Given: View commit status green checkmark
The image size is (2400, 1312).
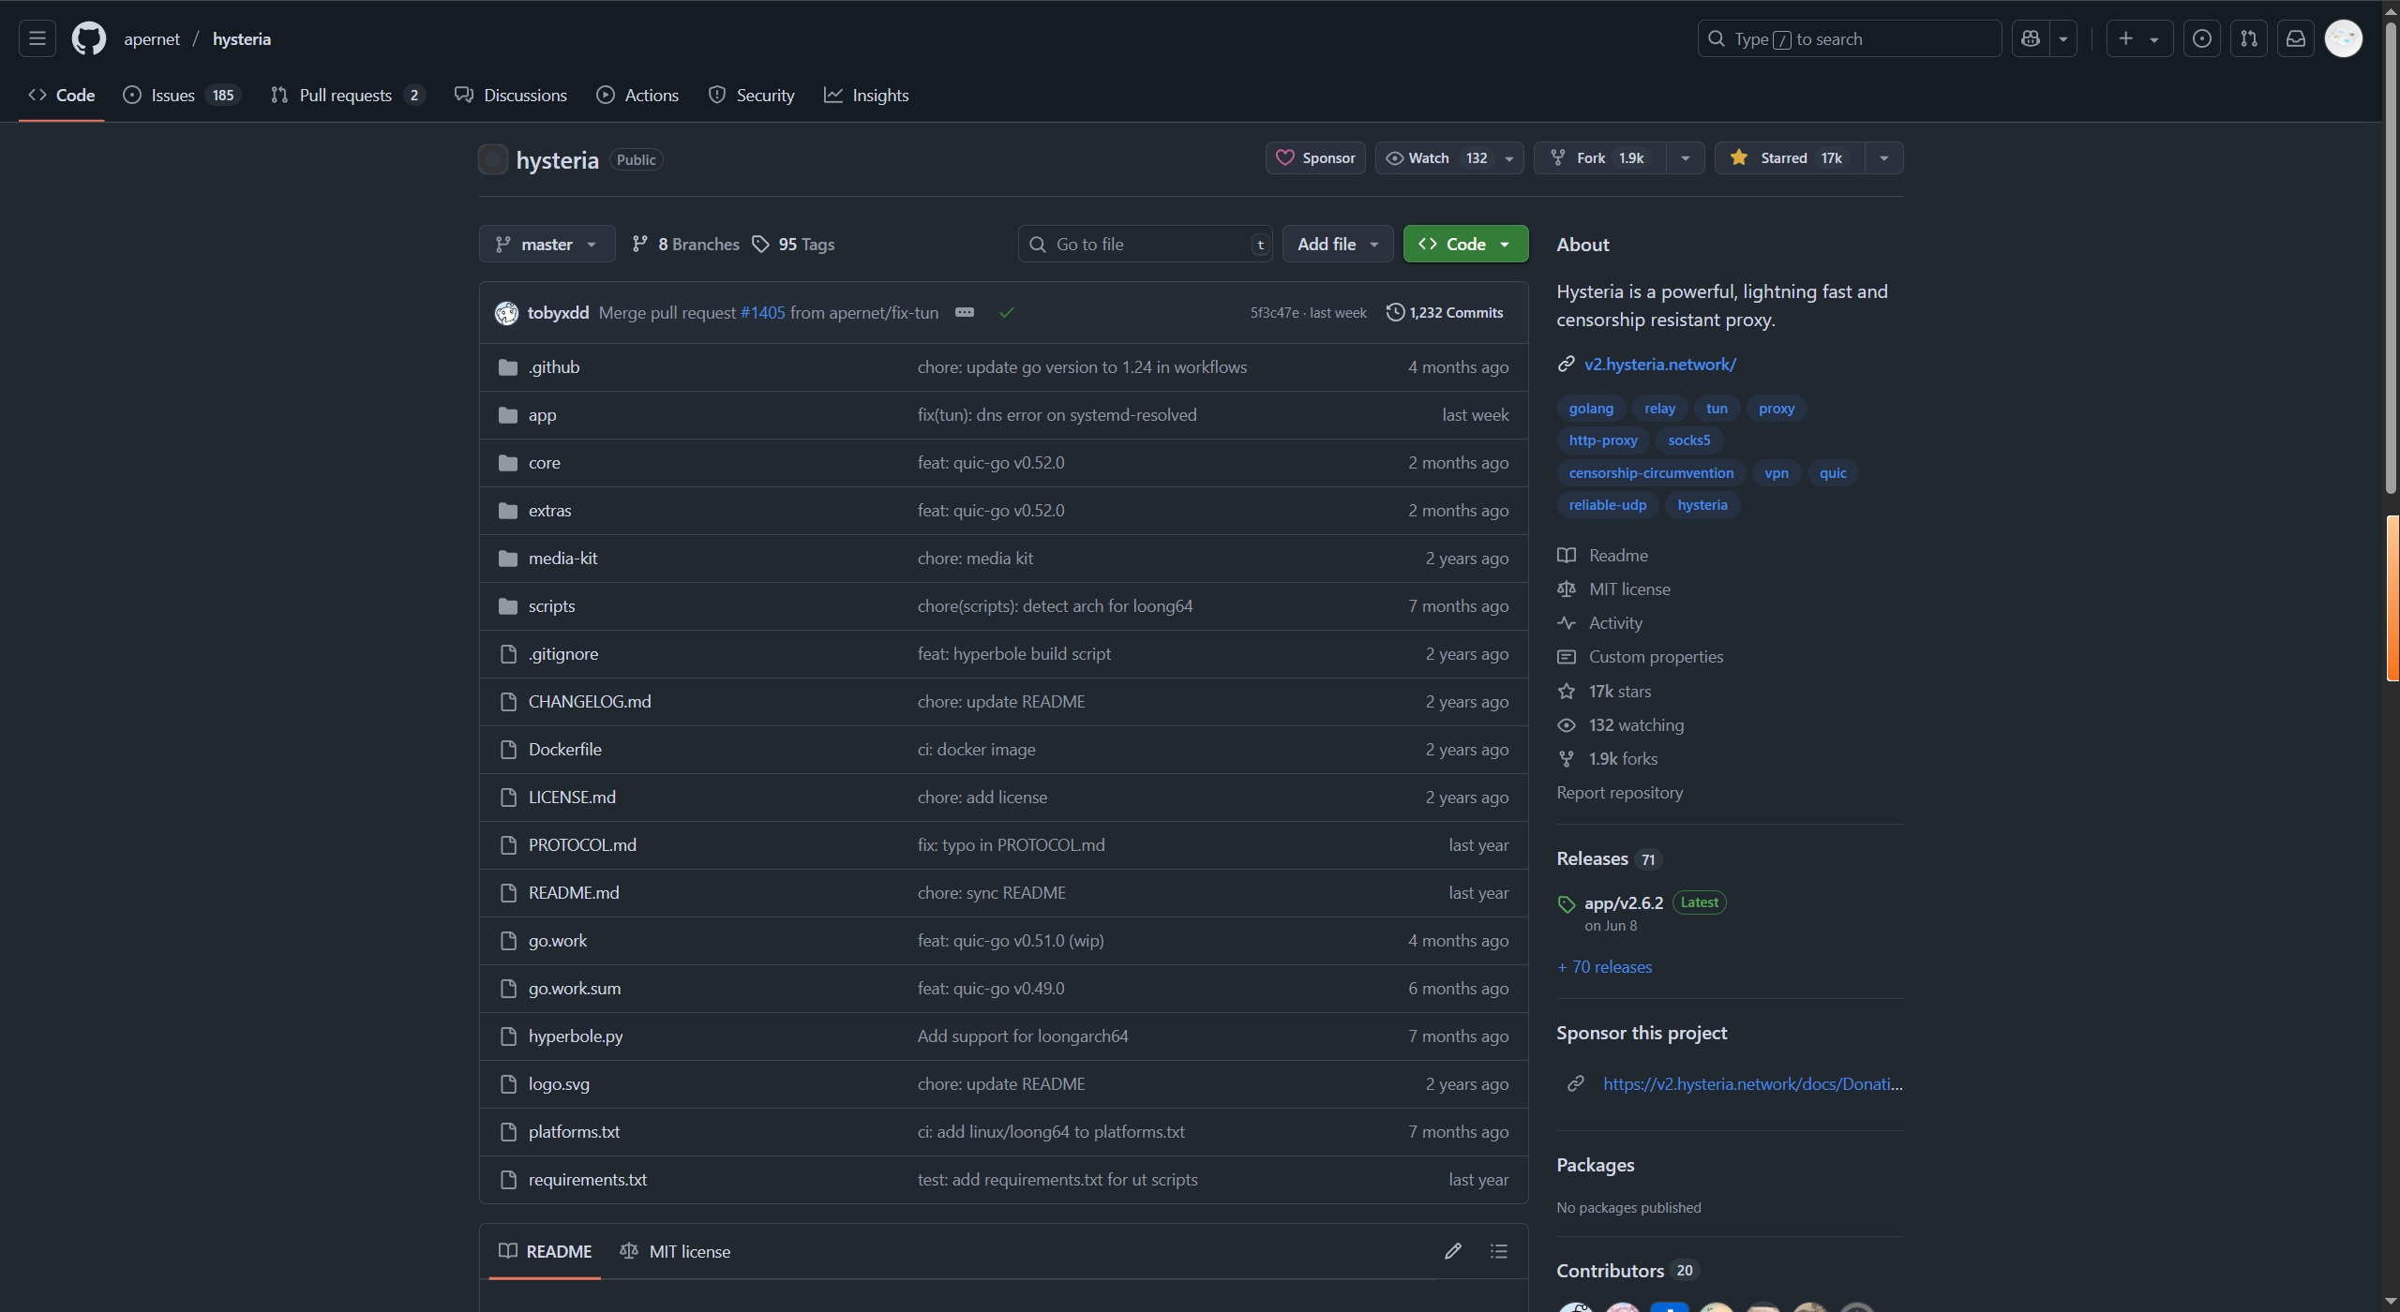Looking at the screenshot, I should click(1007, 313).
